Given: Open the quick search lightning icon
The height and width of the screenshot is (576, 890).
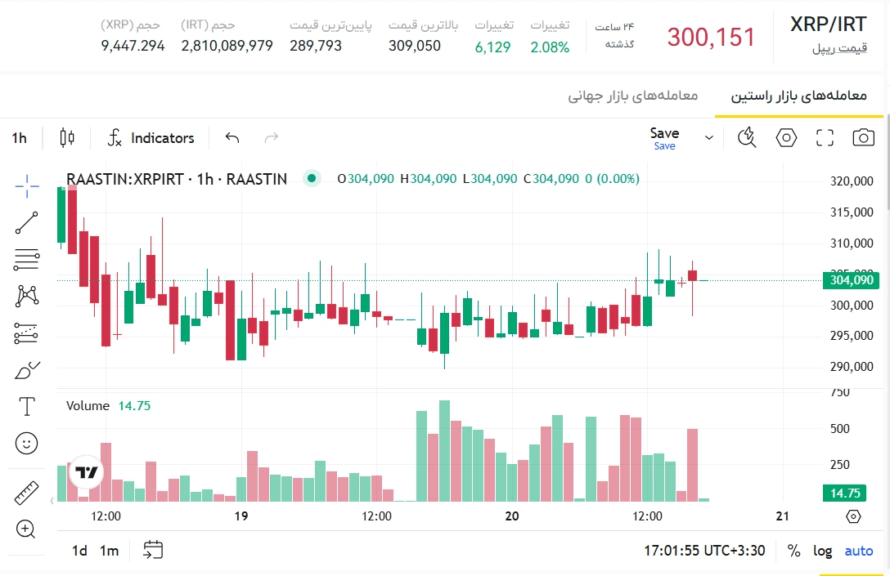Looking at the screenshot, I should [x=747, y=138].
